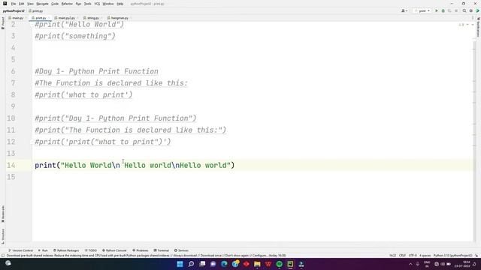Open the run configuration dropdown labeled print

[x=422, y=10]
